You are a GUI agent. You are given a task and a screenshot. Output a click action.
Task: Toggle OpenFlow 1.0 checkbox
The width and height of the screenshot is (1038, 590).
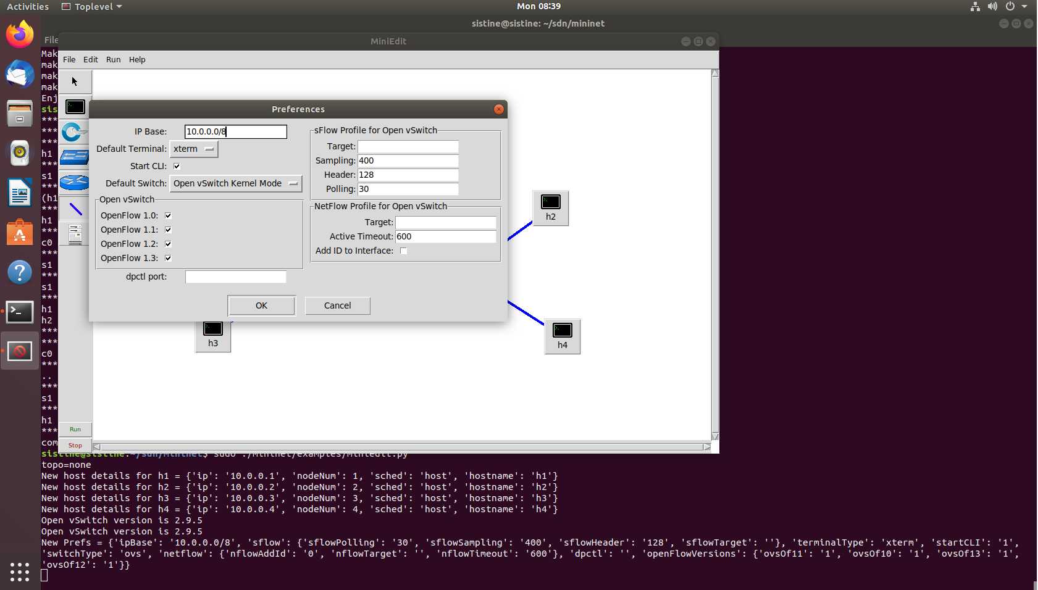pos(168,215)
